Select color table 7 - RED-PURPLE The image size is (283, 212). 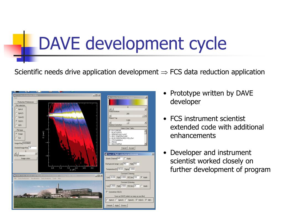tap(116, 144)
